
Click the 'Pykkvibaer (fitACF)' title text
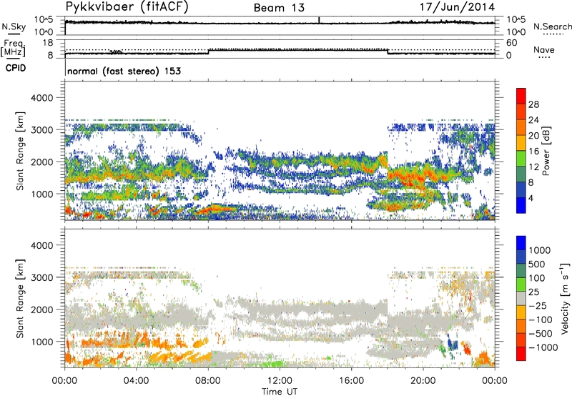127,7
